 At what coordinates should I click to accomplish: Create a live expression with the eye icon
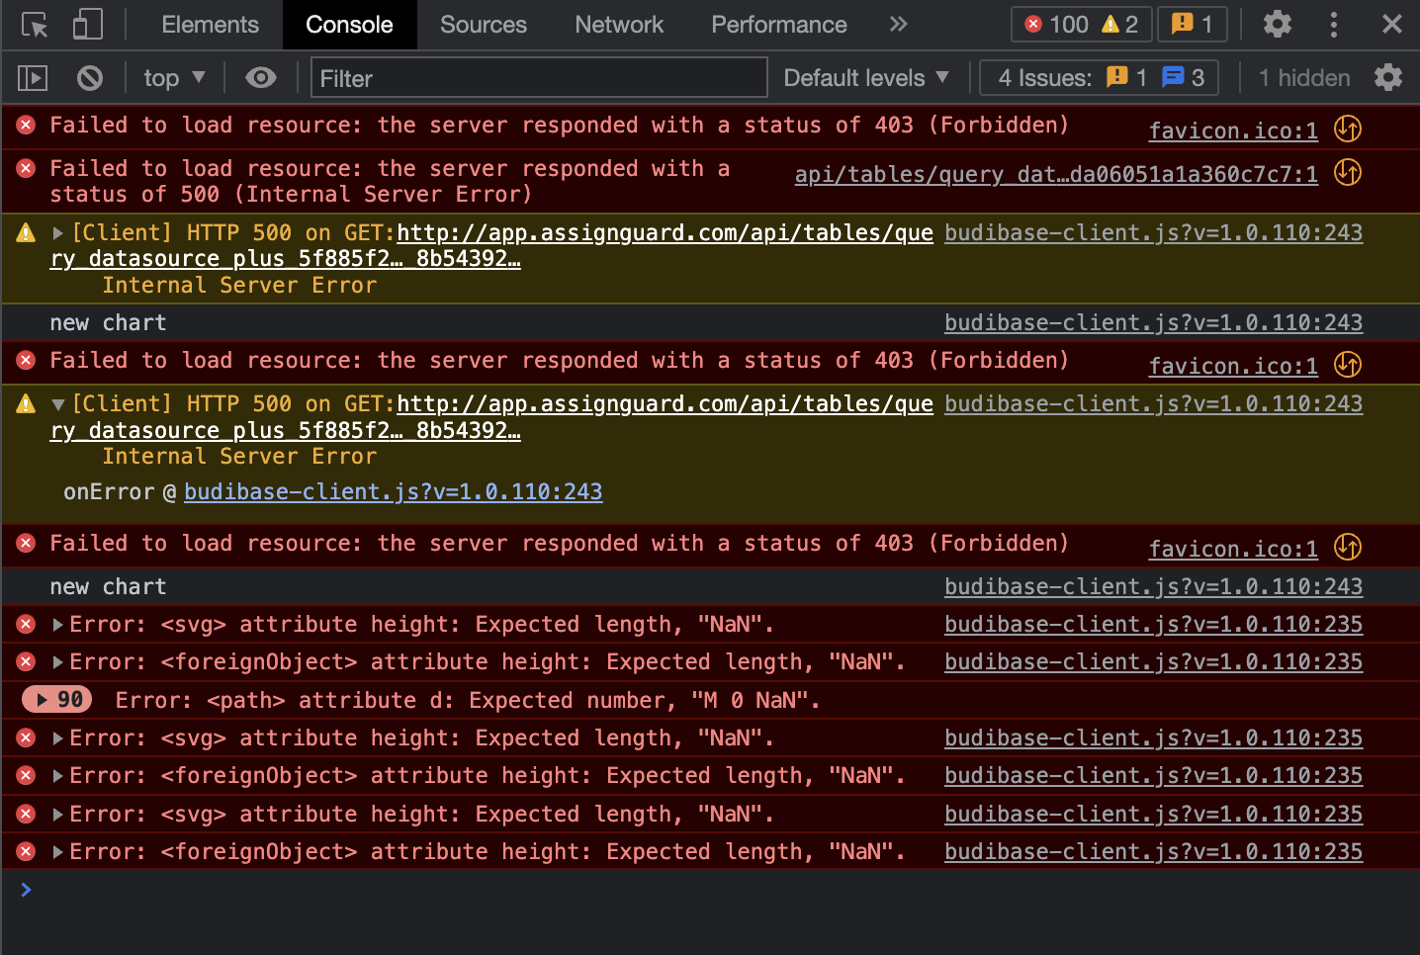coord(260,77)
